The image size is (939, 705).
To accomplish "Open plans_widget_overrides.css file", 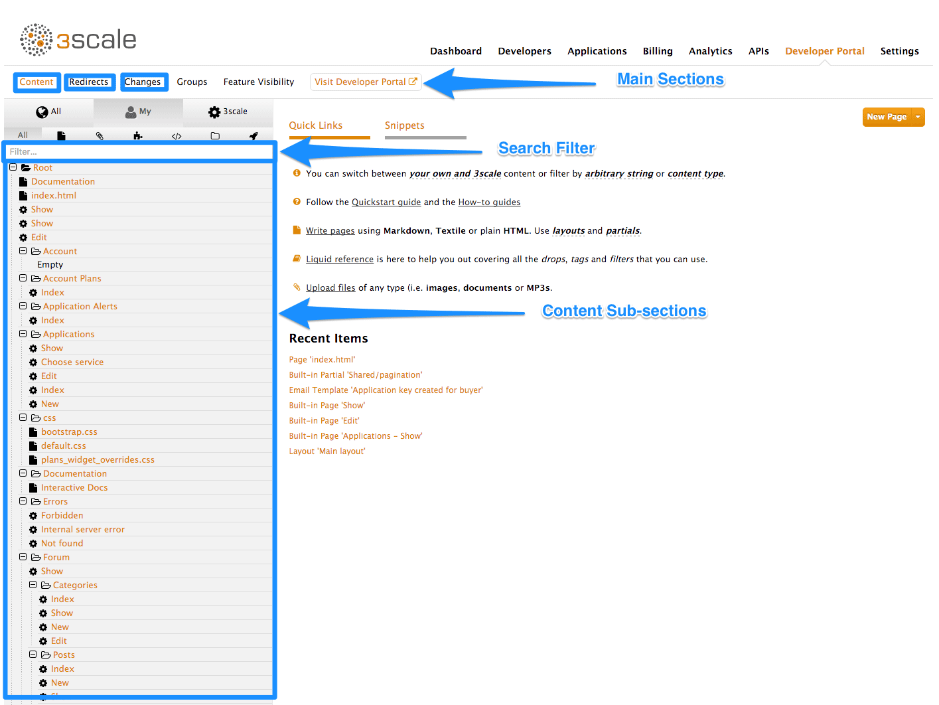I will click(98, 459).
